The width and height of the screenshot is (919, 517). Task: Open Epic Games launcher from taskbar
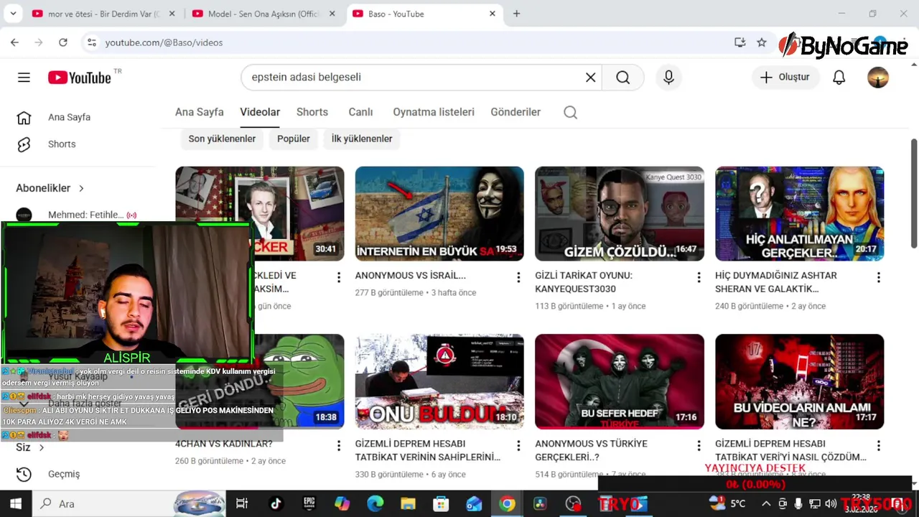pos(309,503)
